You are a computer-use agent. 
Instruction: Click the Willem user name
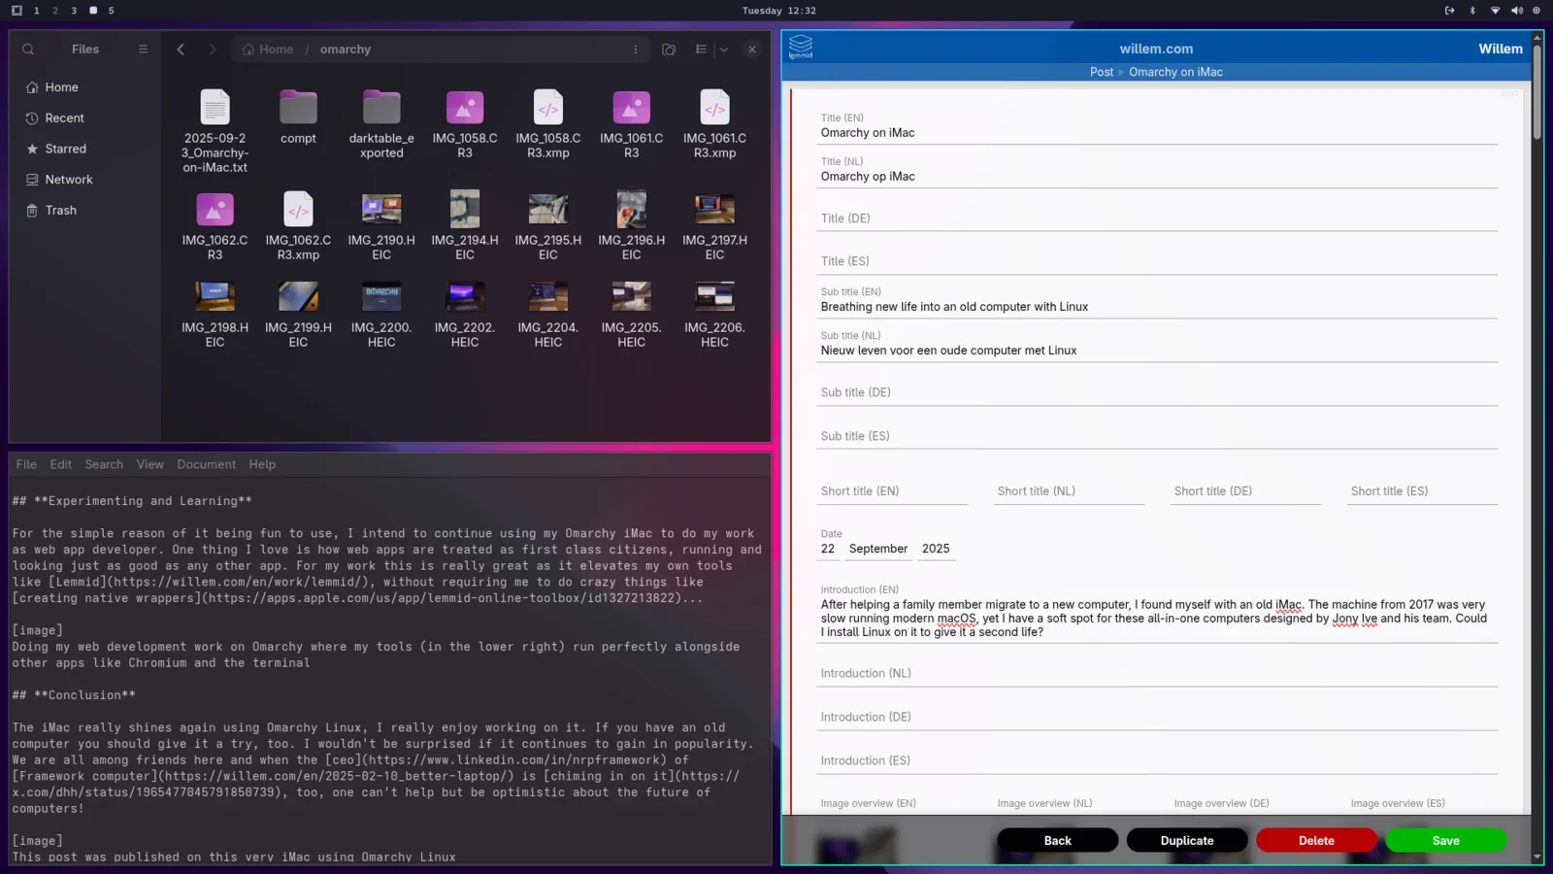[1501, 49]
